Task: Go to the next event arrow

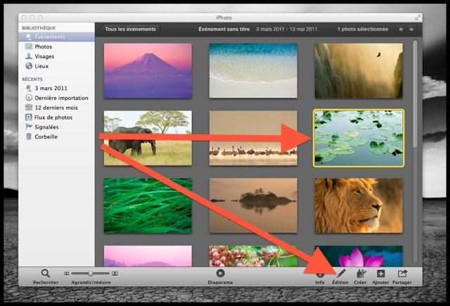Action: pos(411,30)
